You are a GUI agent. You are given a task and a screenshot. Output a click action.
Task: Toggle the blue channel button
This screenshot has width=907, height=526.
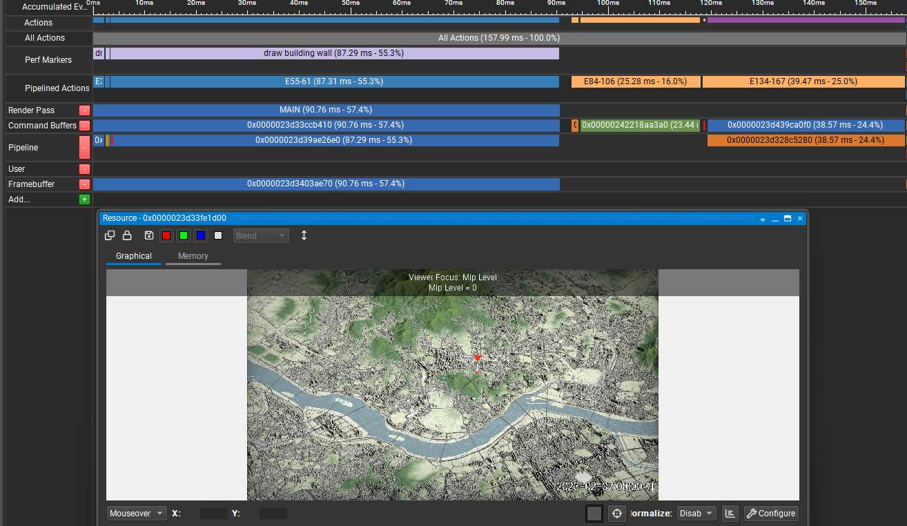pos(201,235)
